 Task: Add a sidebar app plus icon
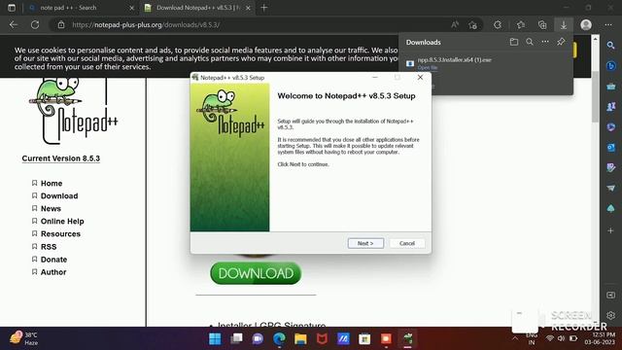tap(611, 230)
